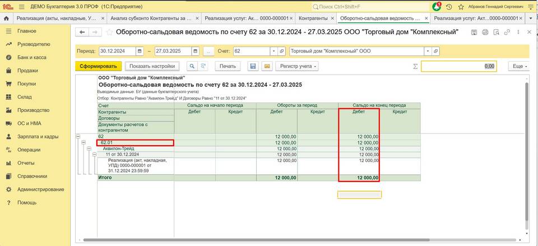Click Печать button
This screenshot has width=538, height=246.
[228, 66]
